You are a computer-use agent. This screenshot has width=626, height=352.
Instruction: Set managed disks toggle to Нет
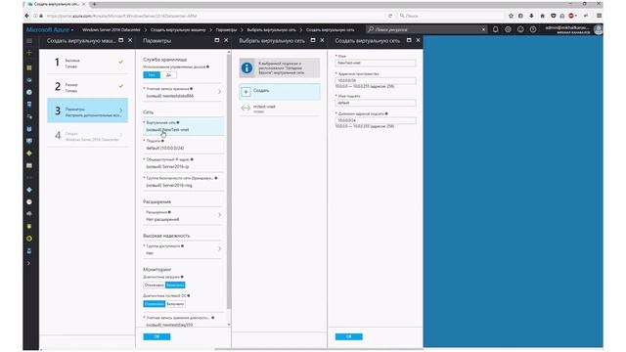click(152, 75)
